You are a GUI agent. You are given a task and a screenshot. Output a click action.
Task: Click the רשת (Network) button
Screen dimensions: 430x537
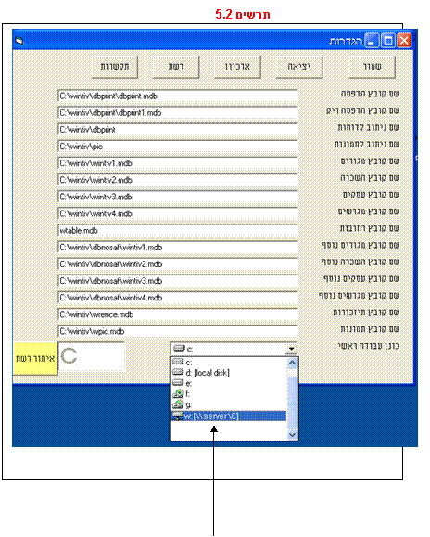point(176,67)
